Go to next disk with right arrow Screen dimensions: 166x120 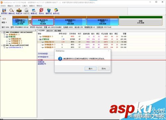point(5,19)
